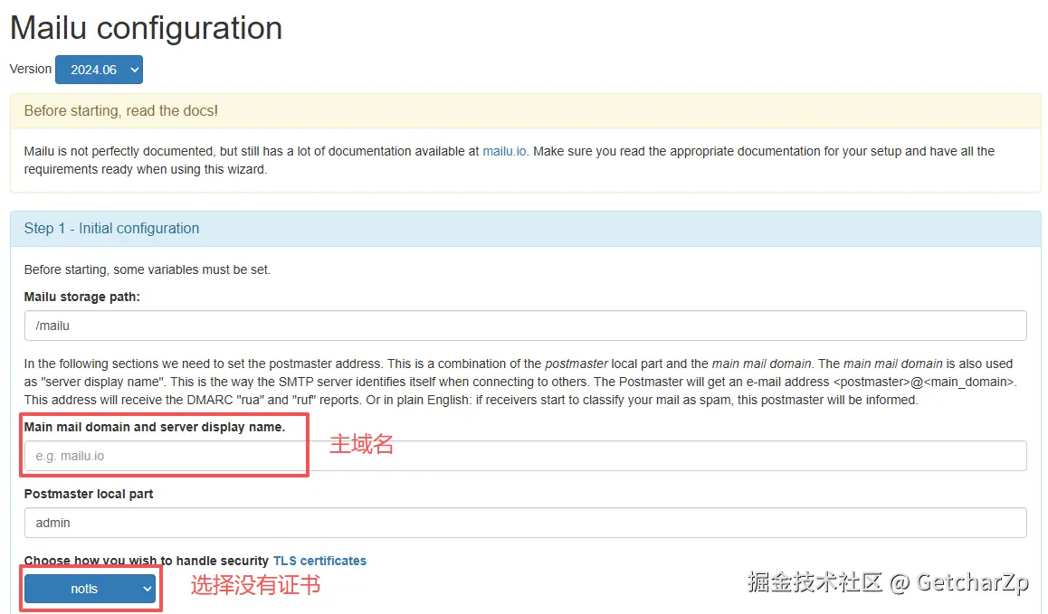
Task: Click the 'Version' label
Action: [30, 69]
